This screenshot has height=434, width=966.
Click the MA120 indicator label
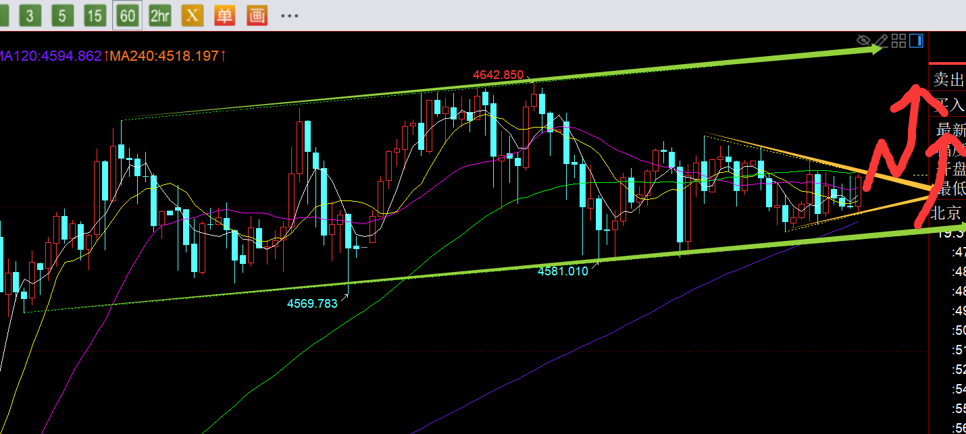pyautogui.click(x=52, y=56)
